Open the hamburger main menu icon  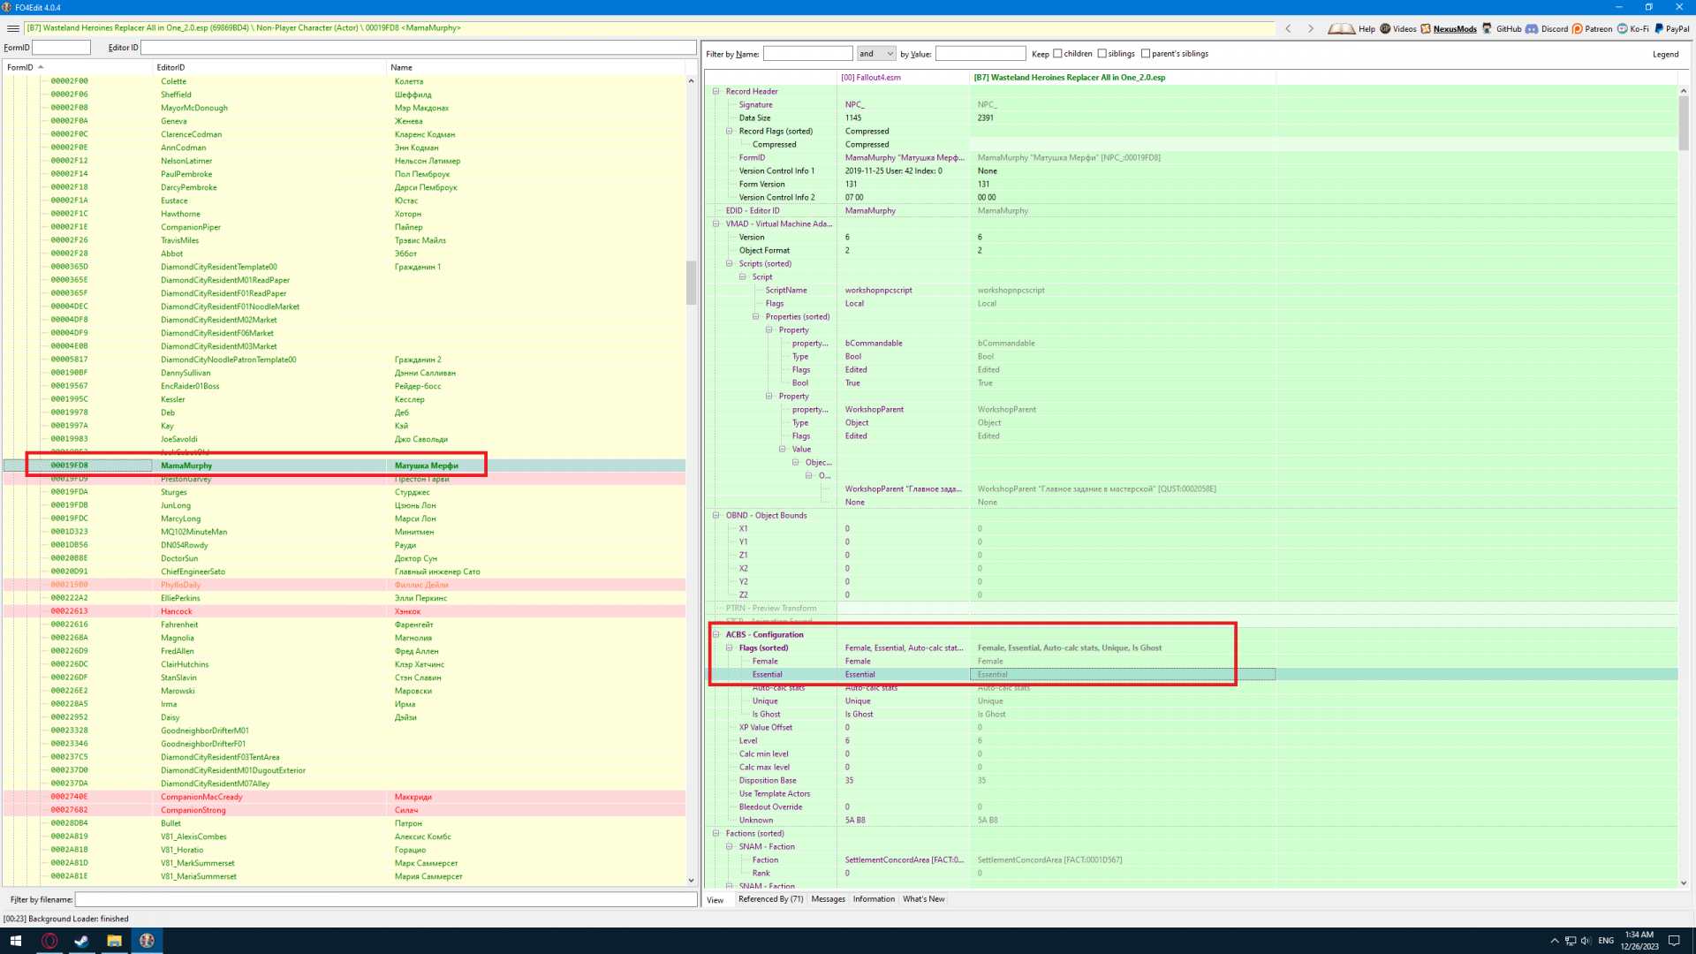click(x=12, y=28)
